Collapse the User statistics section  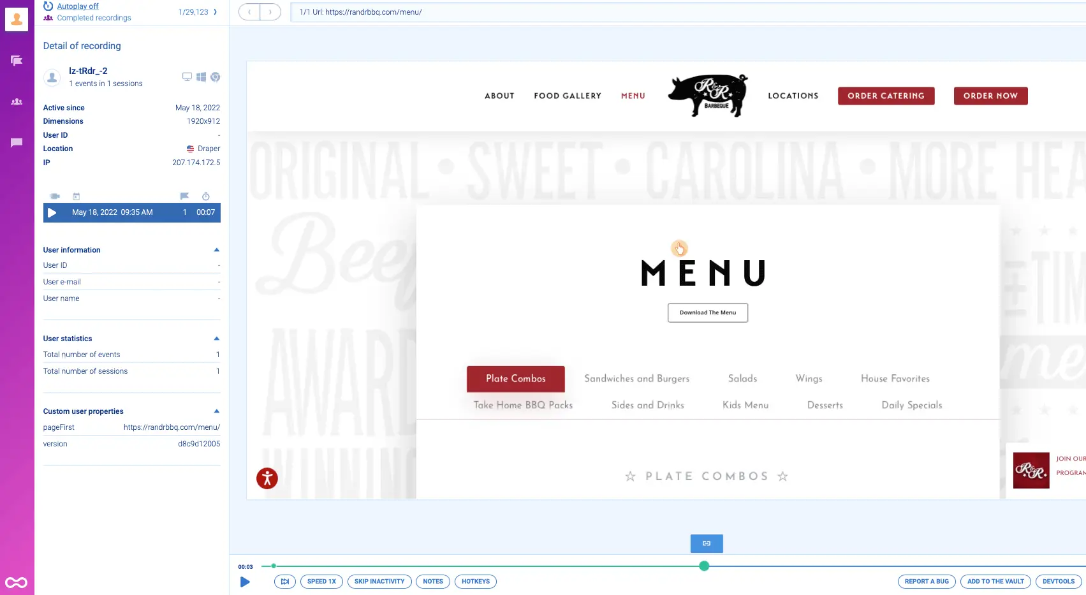(x=216, y=338)
